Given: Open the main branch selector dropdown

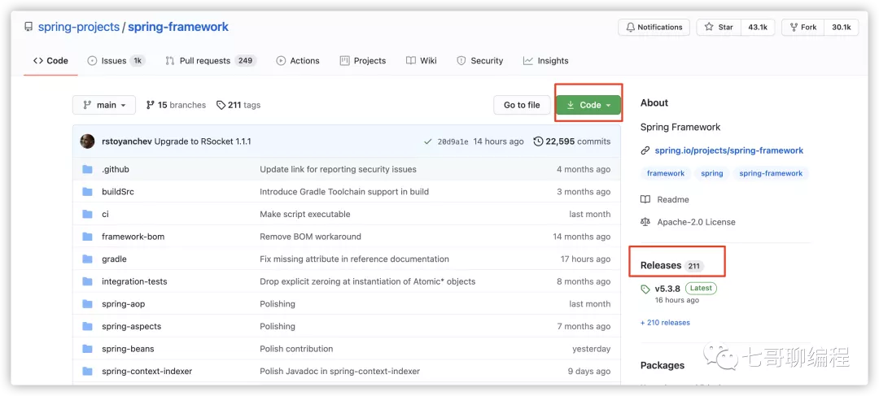Looking at the screenshot, I should click(x=103, y=105).
